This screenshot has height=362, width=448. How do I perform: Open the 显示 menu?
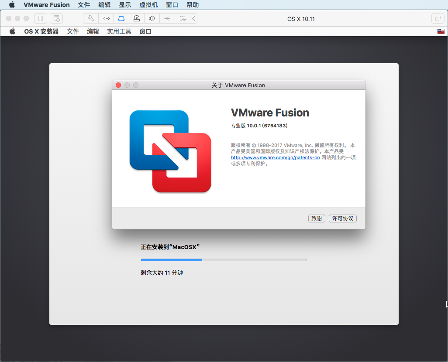pyautogui.click(x=125, y=5)
